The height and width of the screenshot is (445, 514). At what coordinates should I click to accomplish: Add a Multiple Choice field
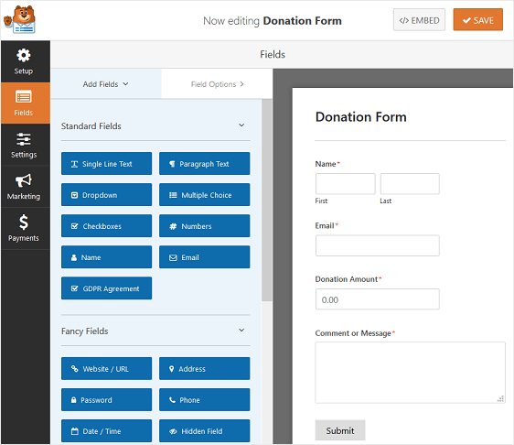pyautogui.click(x=204, y=195)
